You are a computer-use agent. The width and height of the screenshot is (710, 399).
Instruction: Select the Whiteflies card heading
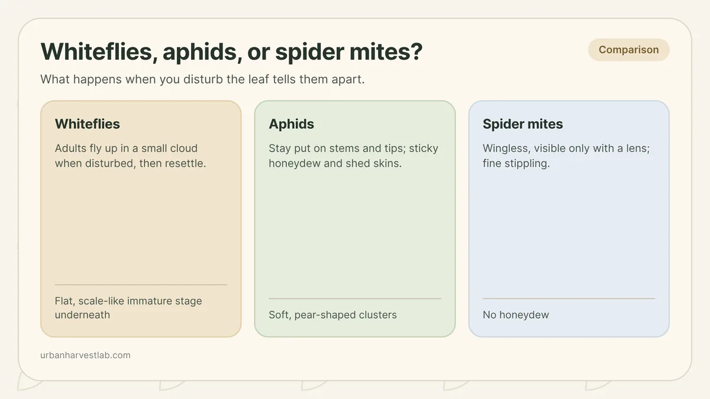click(x=88, y=124)
